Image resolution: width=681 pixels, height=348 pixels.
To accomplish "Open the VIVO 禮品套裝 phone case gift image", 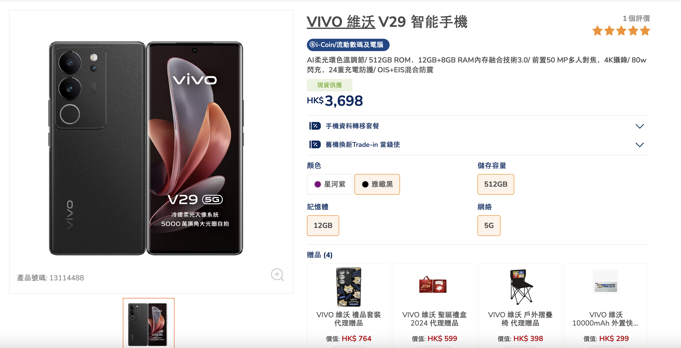I will (x=349, y=287).
